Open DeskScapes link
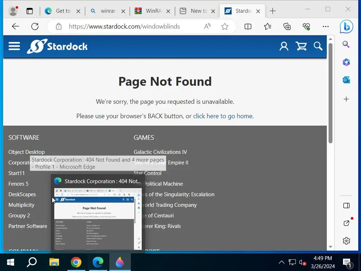 [x=22, y=194]
